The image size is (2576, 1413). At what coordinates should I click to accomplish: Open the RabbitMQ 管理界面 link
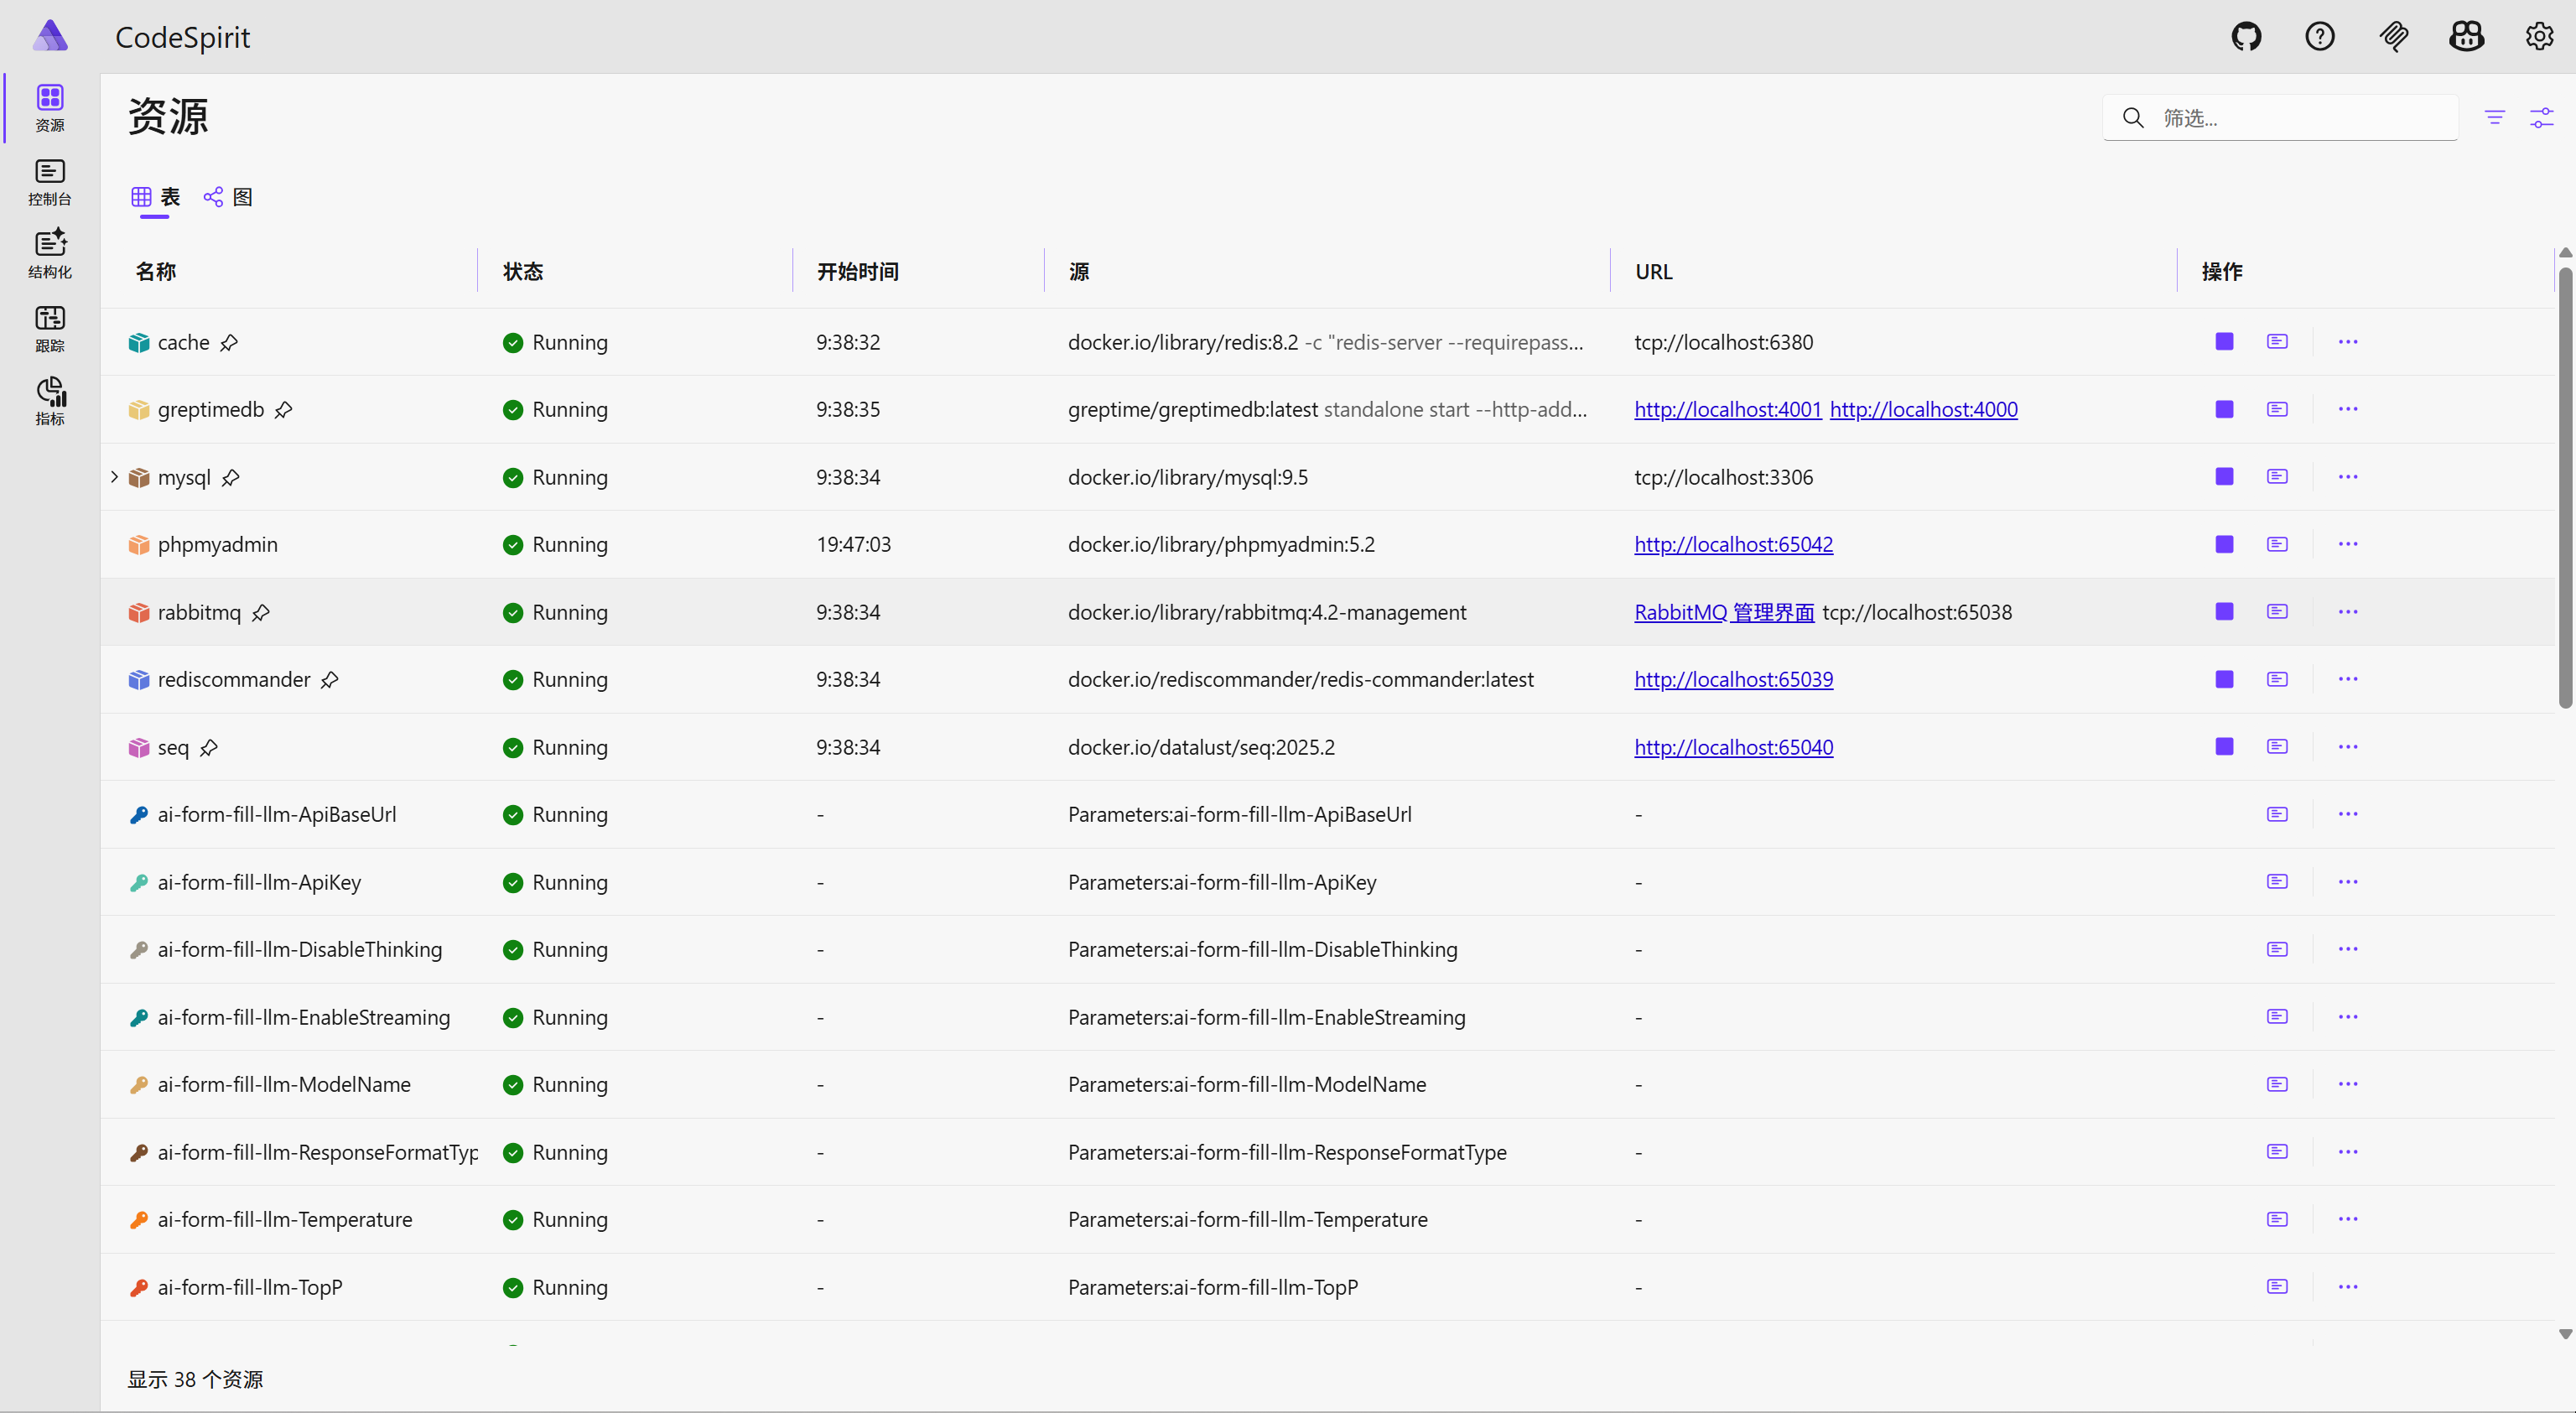(1724, 612)
